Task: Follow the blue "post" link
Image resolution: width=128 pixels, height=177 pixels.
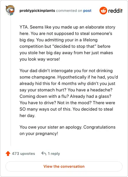Action: [x=87, y=11]
